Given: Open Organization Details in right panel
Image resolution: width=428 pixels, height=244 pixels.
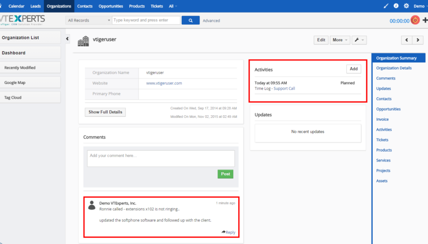Looking at the screenshot, I should click(394, 68).
